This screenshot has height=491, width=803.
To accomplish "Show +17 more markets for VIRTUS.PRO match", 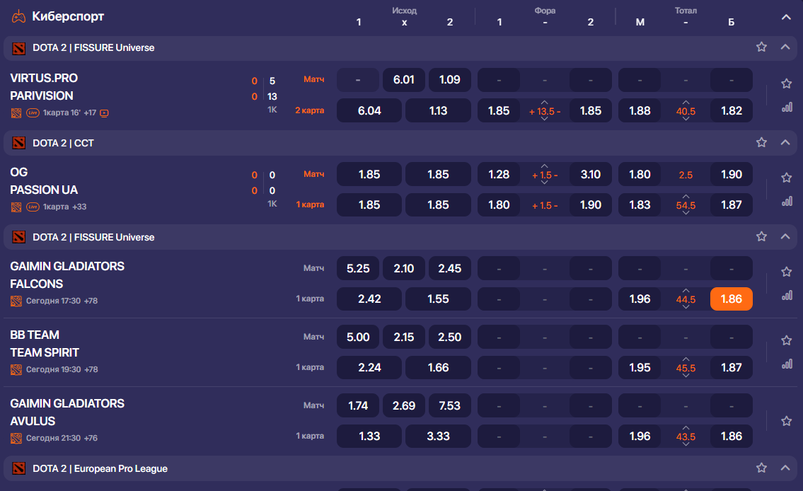I will tap(90, 113).
